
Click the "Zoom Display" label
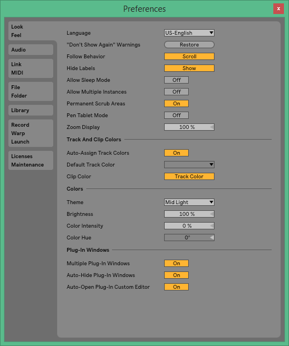coord(83,127)
